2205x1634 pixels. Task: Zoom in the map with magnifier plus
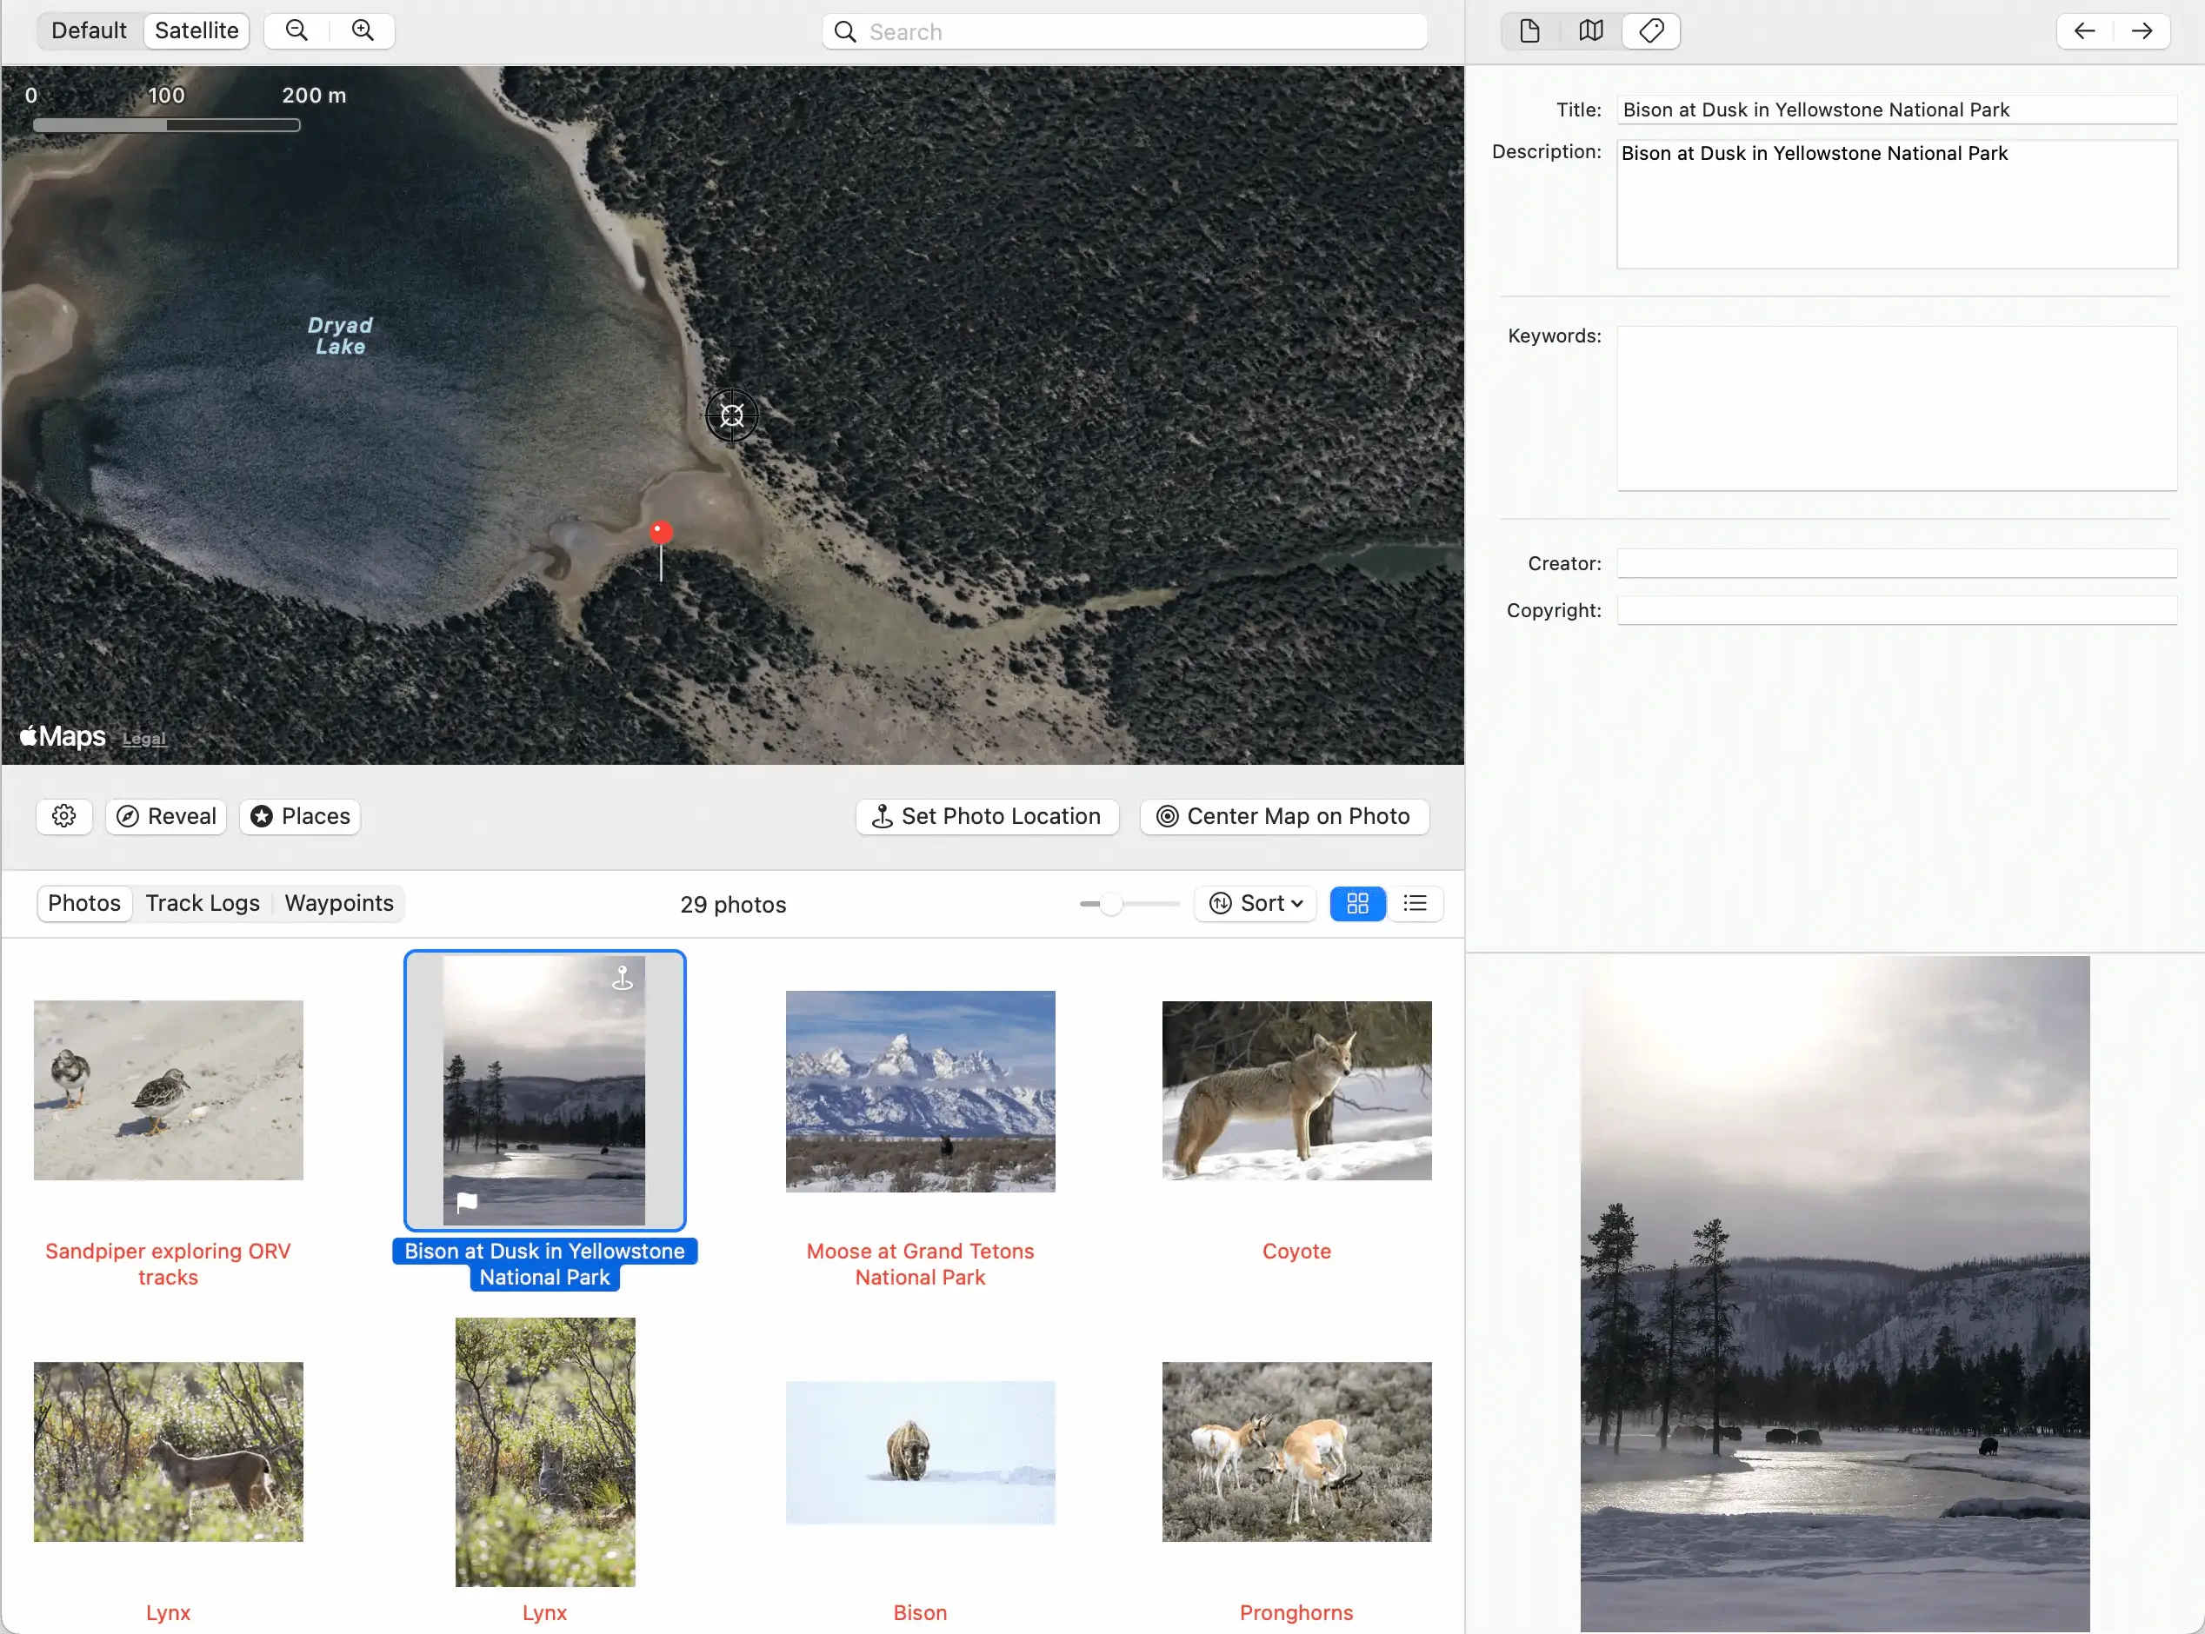point(363,30)
